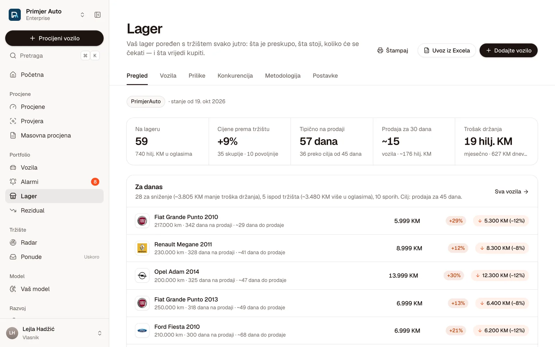This screenshot has width=555, height=347.
Task: Click the Pretraga search field
Action: click(x=54, y=56)
